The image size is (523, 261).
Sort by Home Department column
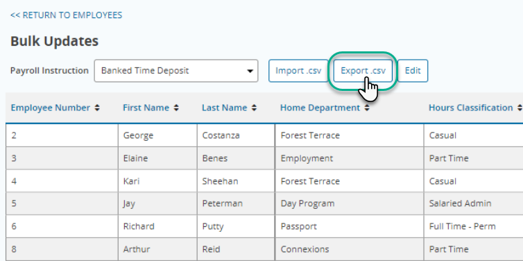pos(325,108)
